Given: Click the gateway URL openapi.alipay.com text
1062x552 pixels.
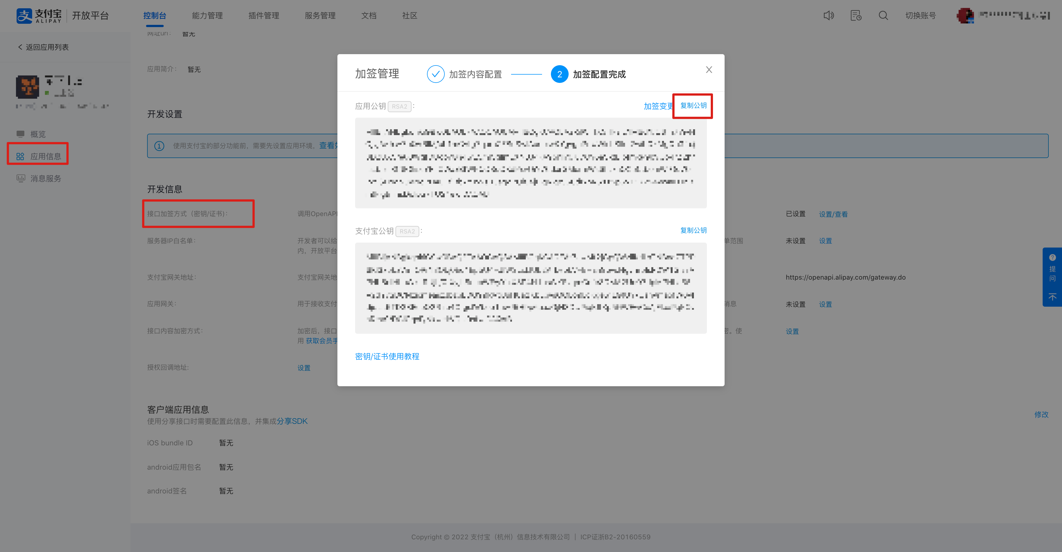Looking at the screenshot, I should 845,277.
